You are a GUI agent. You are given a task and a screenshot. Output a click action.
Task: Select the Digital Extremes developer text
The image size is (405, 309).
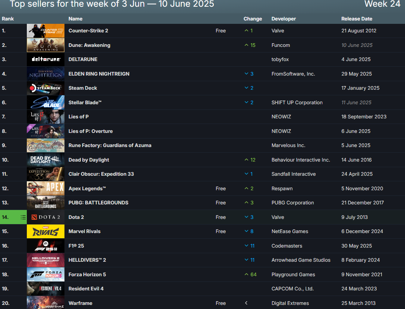click(x=290, y=303)
